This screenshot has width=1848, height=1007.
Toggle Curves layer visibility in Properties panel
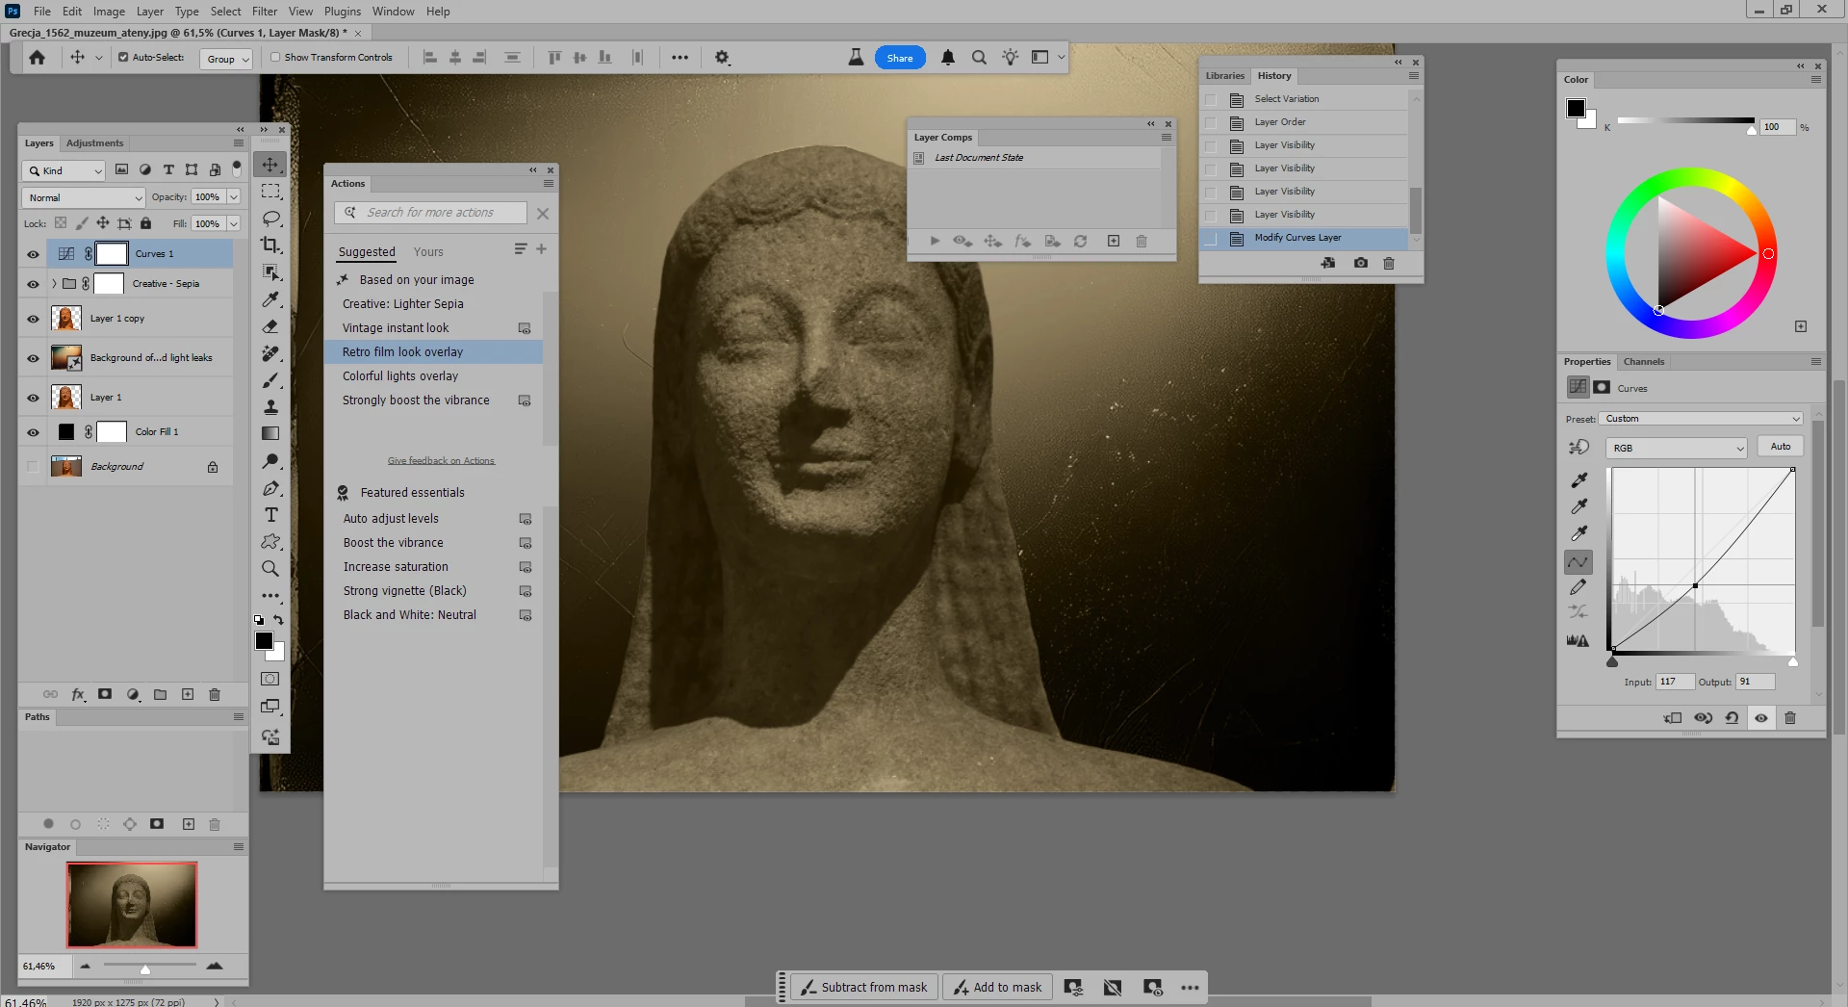click(x=1761, y=718)
